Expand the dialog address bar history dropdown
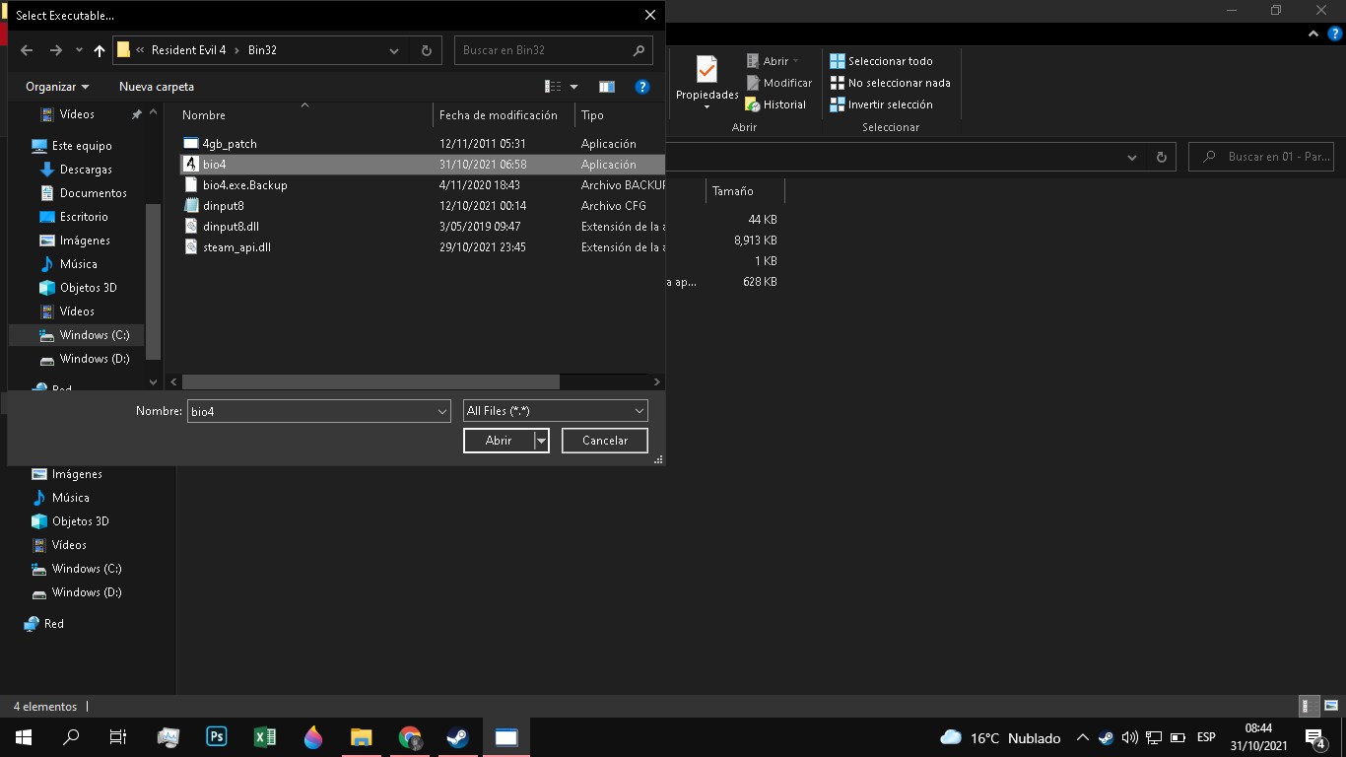Viewport: 1346px width, 757px height. (395, 50)
